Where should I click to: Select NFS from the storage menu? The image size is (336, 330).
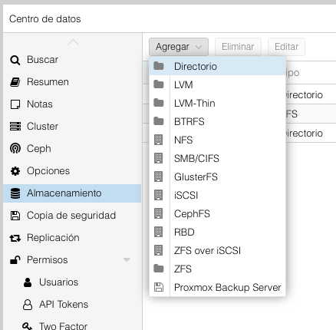217,140
